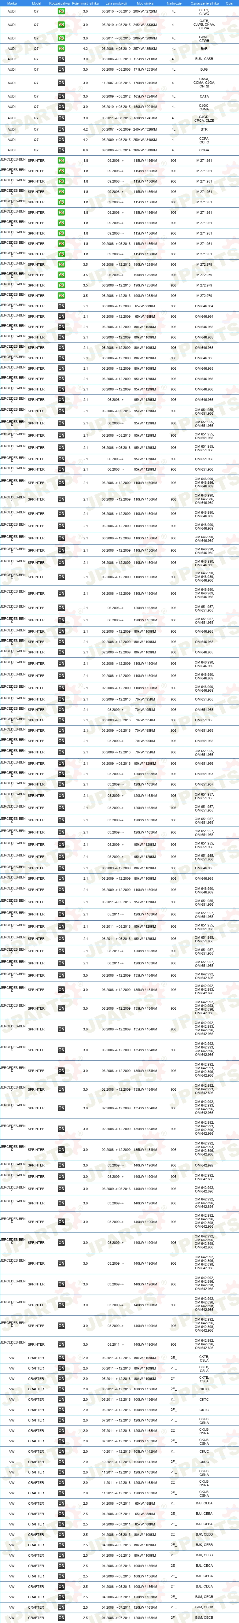Image resolution: width=239 pixels, height=1623 pixels.
Task: Click power value '200kW / 272KM'
Action: [x=145, y=11]
